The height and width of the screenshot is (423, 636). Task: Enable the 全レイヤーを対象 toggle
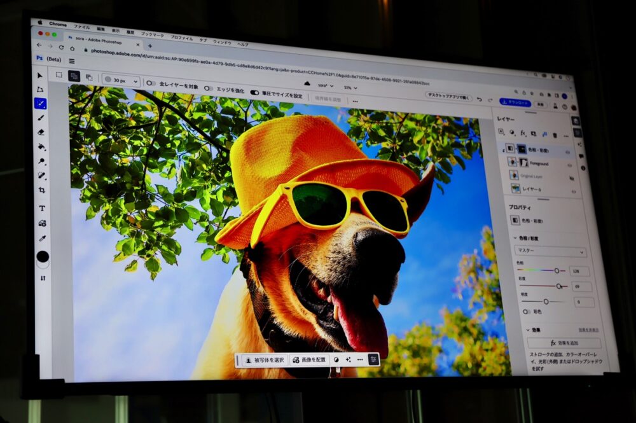151,83
